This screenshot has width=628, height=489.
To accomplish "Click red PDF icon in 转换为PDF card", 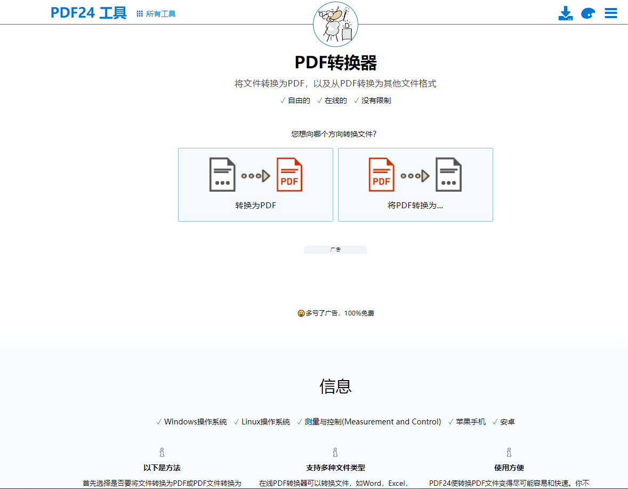I will (x=289, y=175).
